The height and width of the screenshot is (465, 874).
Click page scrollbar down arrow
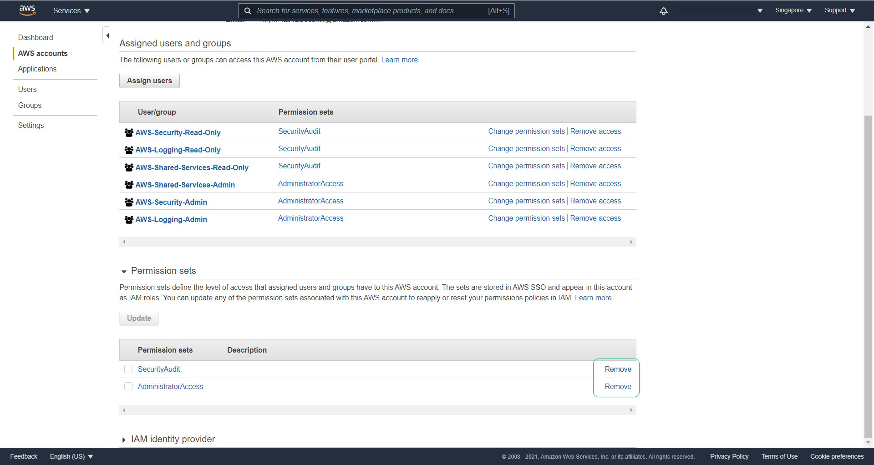click(x=869, y=442)
